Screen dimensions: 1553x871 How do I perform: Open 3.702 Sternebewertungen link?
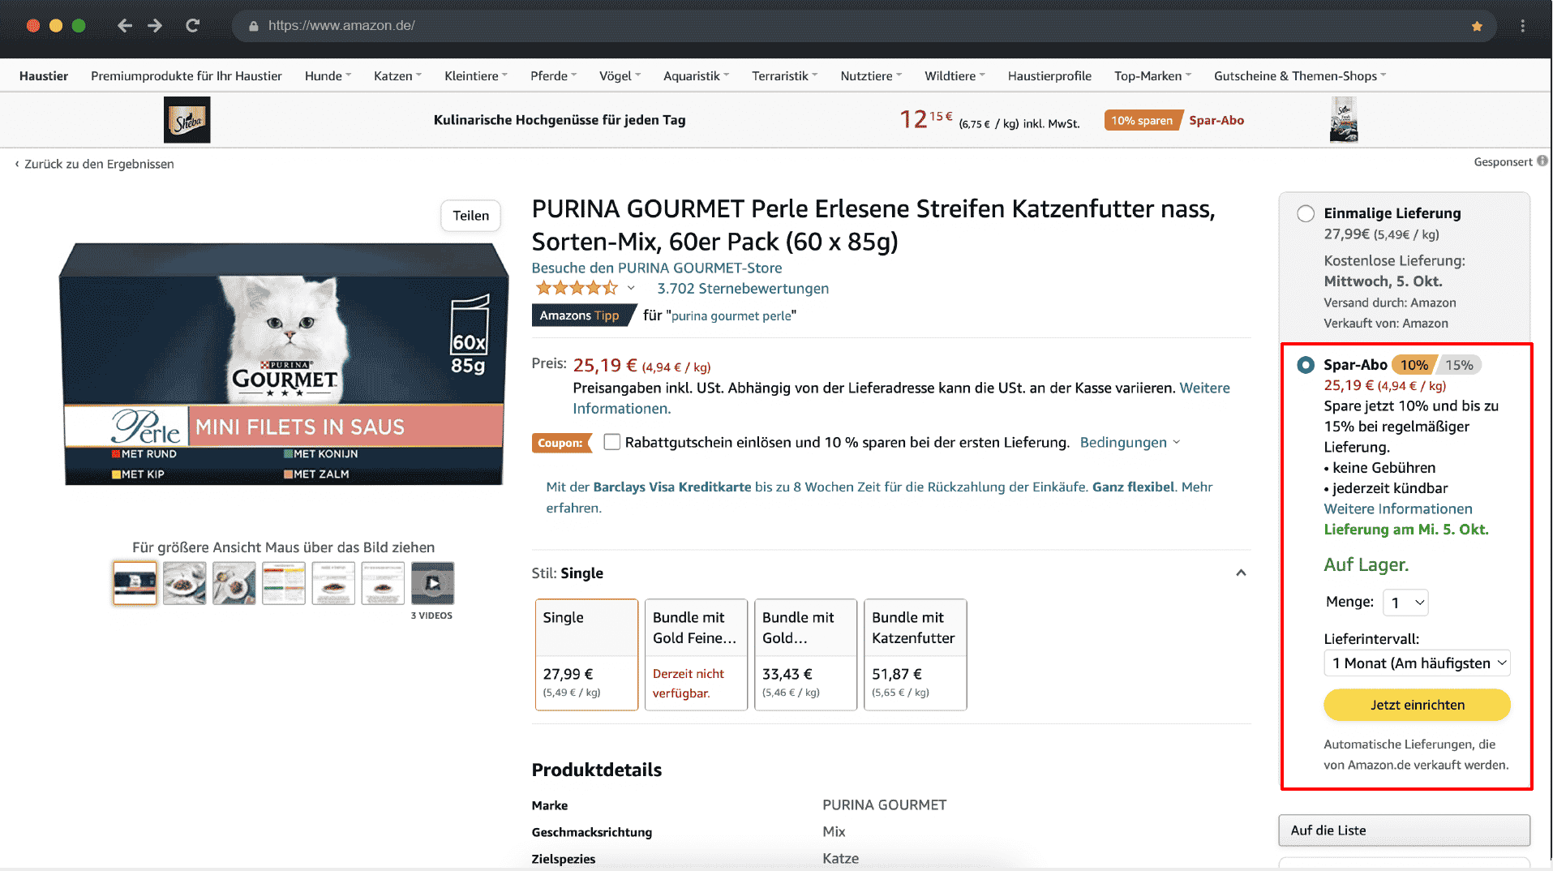743,288
